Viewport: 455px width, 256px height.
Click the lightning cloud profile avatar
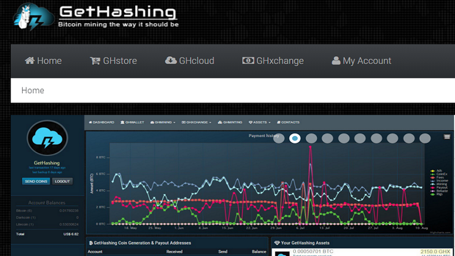pyautogui.click(x=47, y=138)
